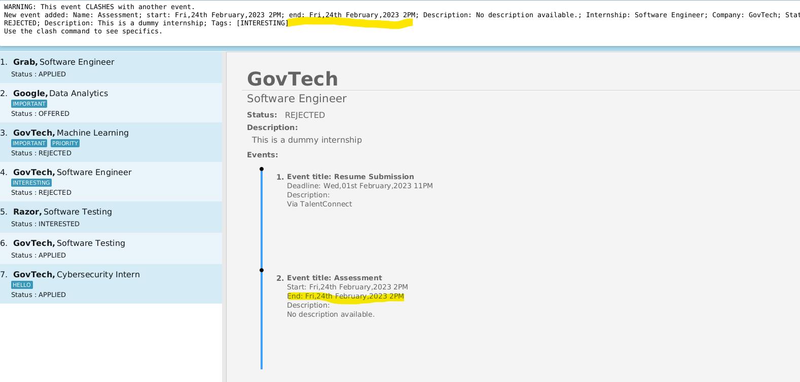Viewport: 800px width, 382px height.
Task: Click 'This is a dummy internship' description
Action: 307,140
